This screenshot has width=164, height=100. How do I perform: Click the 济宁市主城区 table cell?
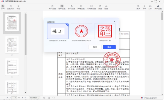(x=97, y=53)
